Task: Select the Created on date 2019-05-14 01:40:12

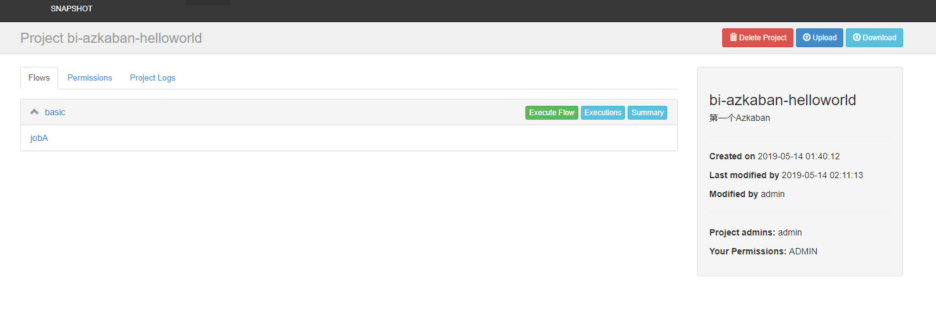Action: tap(799, 156)
